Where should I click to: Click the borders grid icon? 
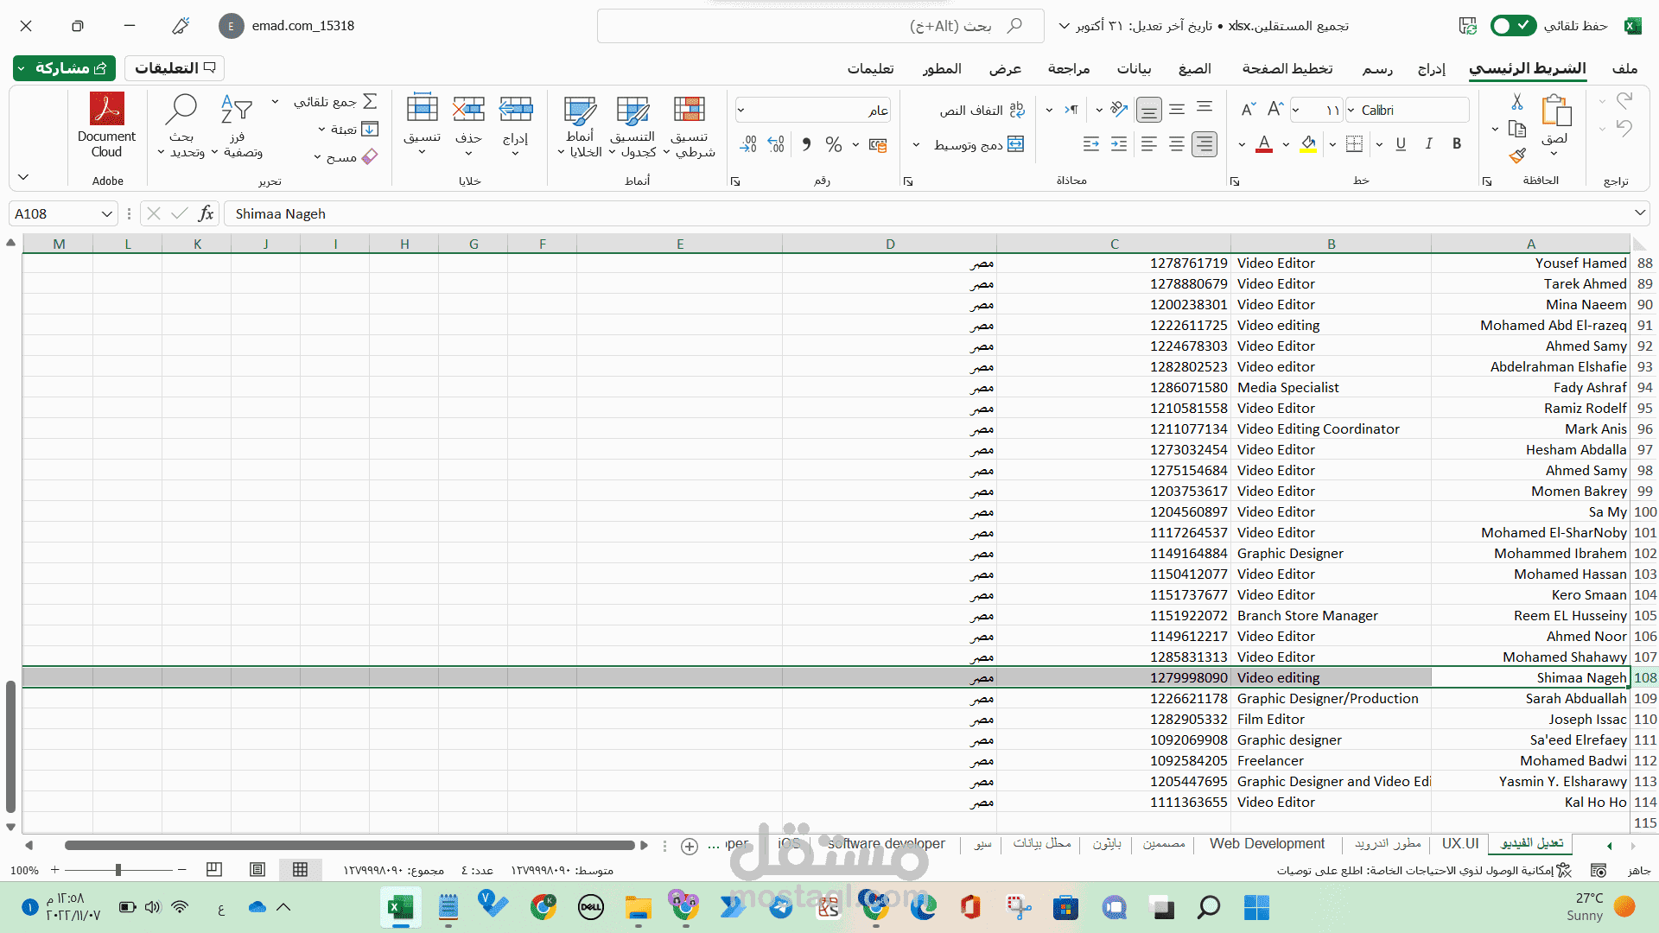[x=1354, y=144]
